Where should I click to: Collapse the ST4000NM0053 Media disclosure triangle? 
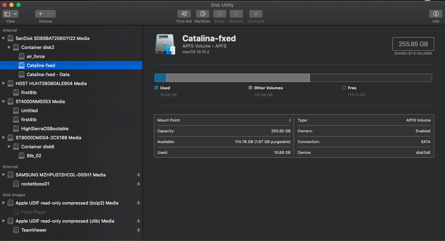(x=4, y=101)
